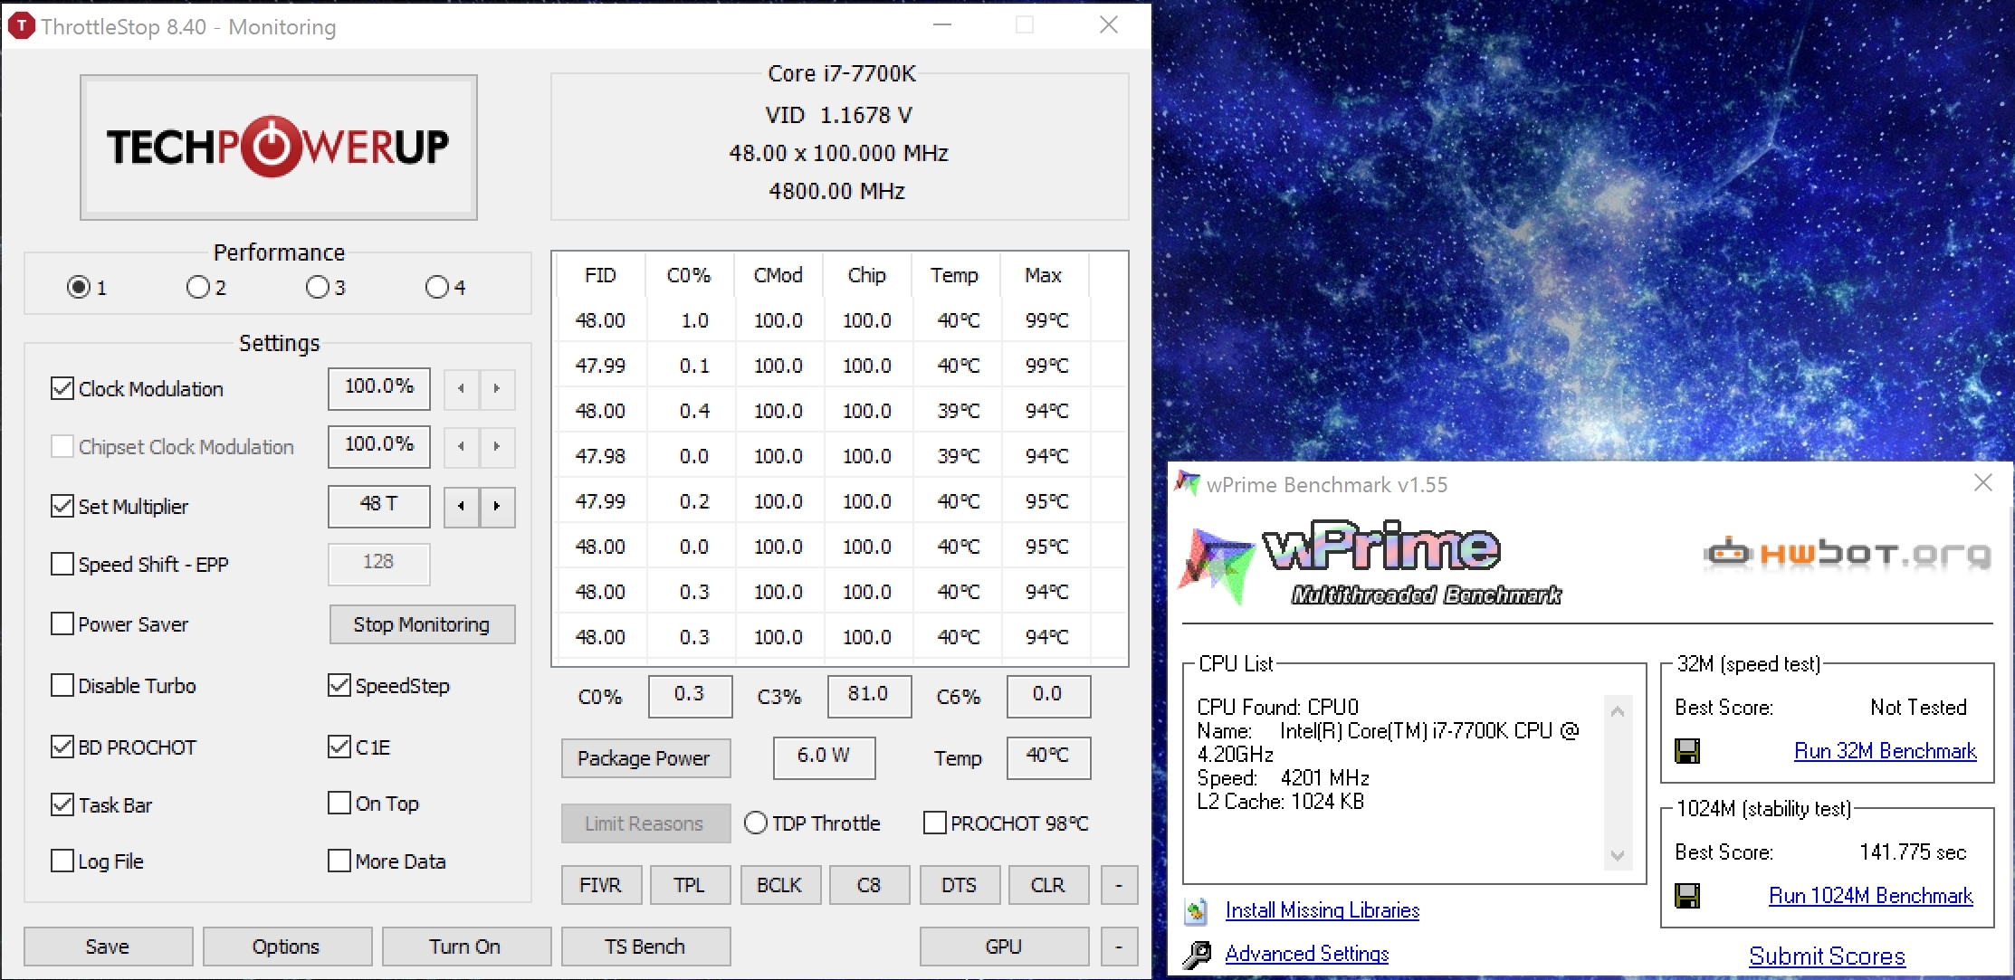The height and width of the screenshot is (980, 2015).
Task: Toggle the Speed Shift - EPP checkbox
Action: tap(62, 565)
